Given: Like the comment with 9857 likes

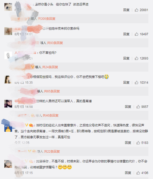Looking at the screenshot, I should coord(138,107).
